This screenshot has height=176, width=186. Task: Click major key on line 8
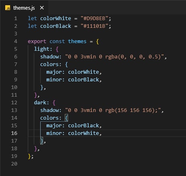click(54, 72)
